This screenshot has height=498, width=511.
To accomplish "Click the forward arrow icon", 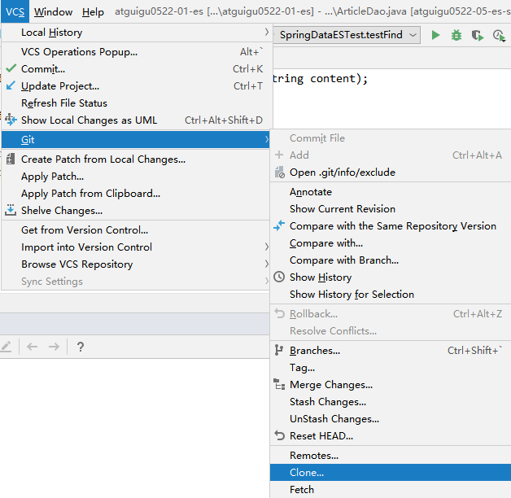I will click(x=54, y=347).
